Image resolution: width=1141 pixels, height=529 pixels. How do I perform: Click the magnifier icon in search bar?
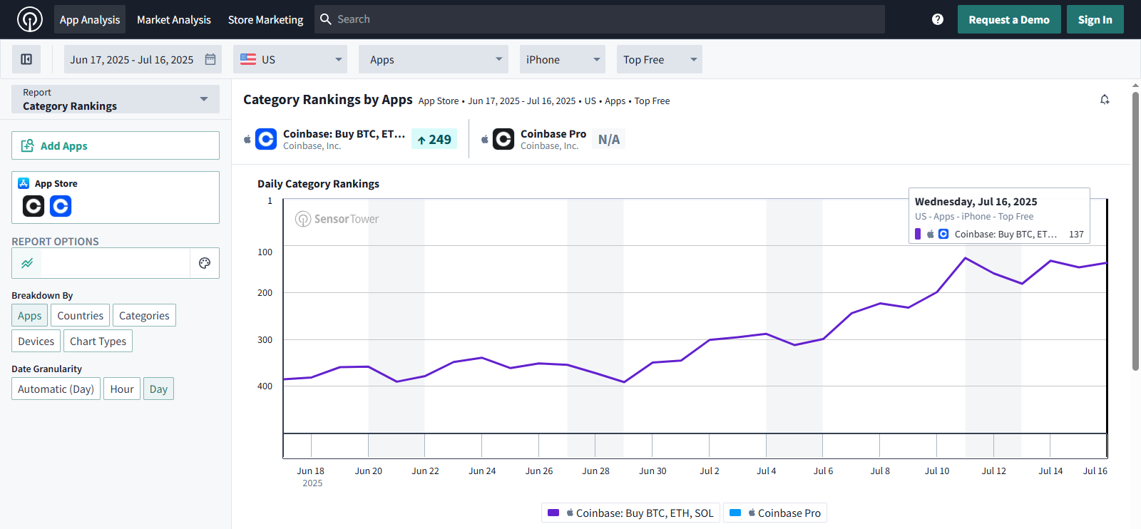[x=326, y=19]
